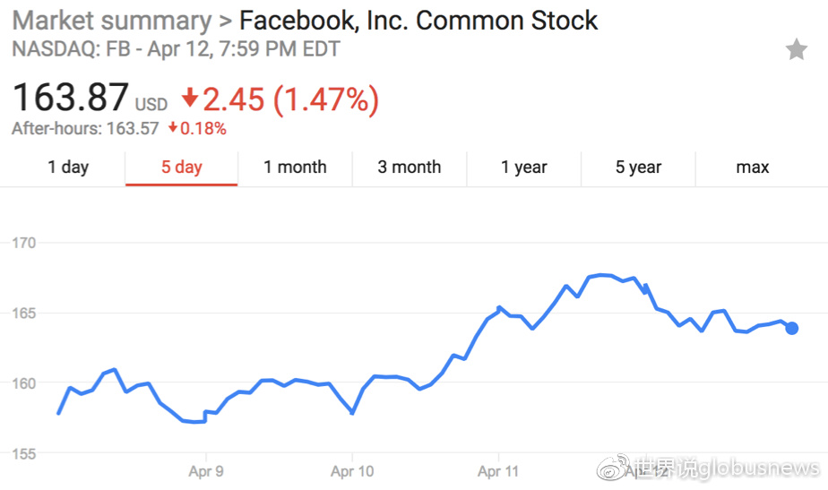
Task: Click the Weibo logo watermark
Action: point(611,468)
